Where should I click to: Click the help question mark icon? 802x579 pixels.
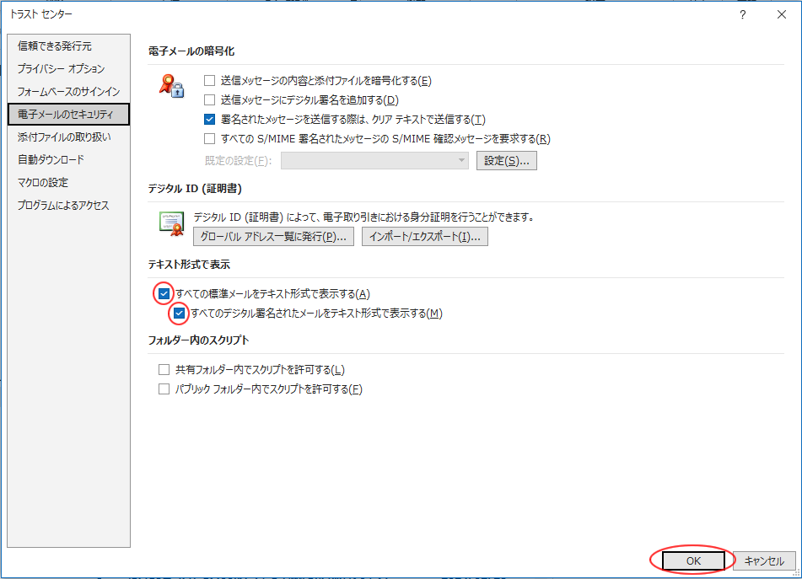click(x=743, y=15)
